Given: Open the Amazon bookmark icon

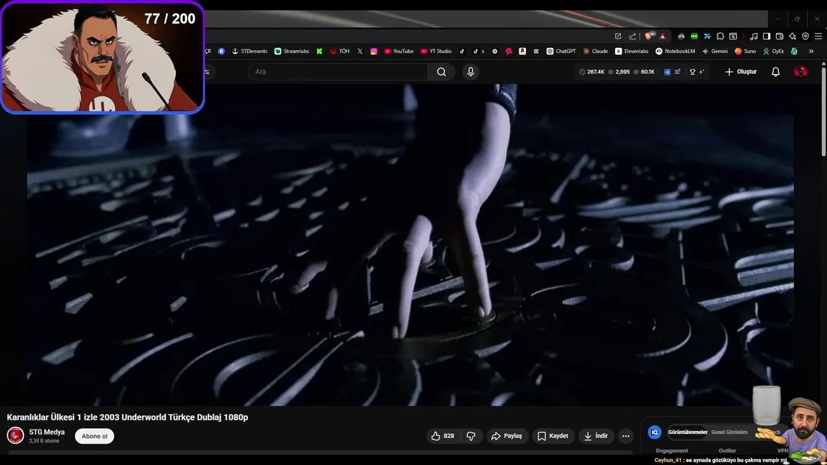Looking at the screenshot, I should [x=522, y=51].
